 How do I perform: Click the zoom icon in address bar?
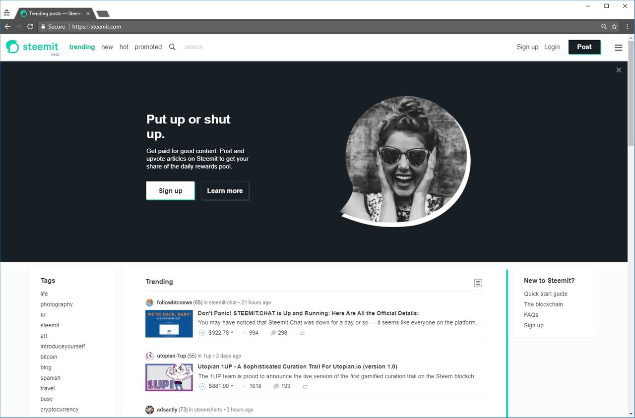[604, 26]
